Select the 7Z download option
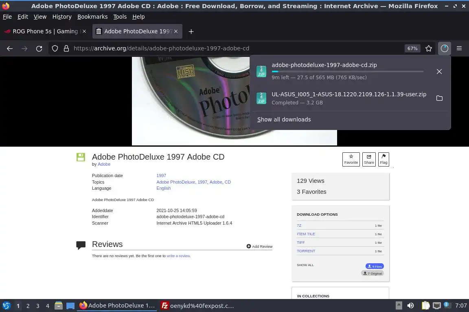This screenshot has height=312, width=469. point(299,225)
